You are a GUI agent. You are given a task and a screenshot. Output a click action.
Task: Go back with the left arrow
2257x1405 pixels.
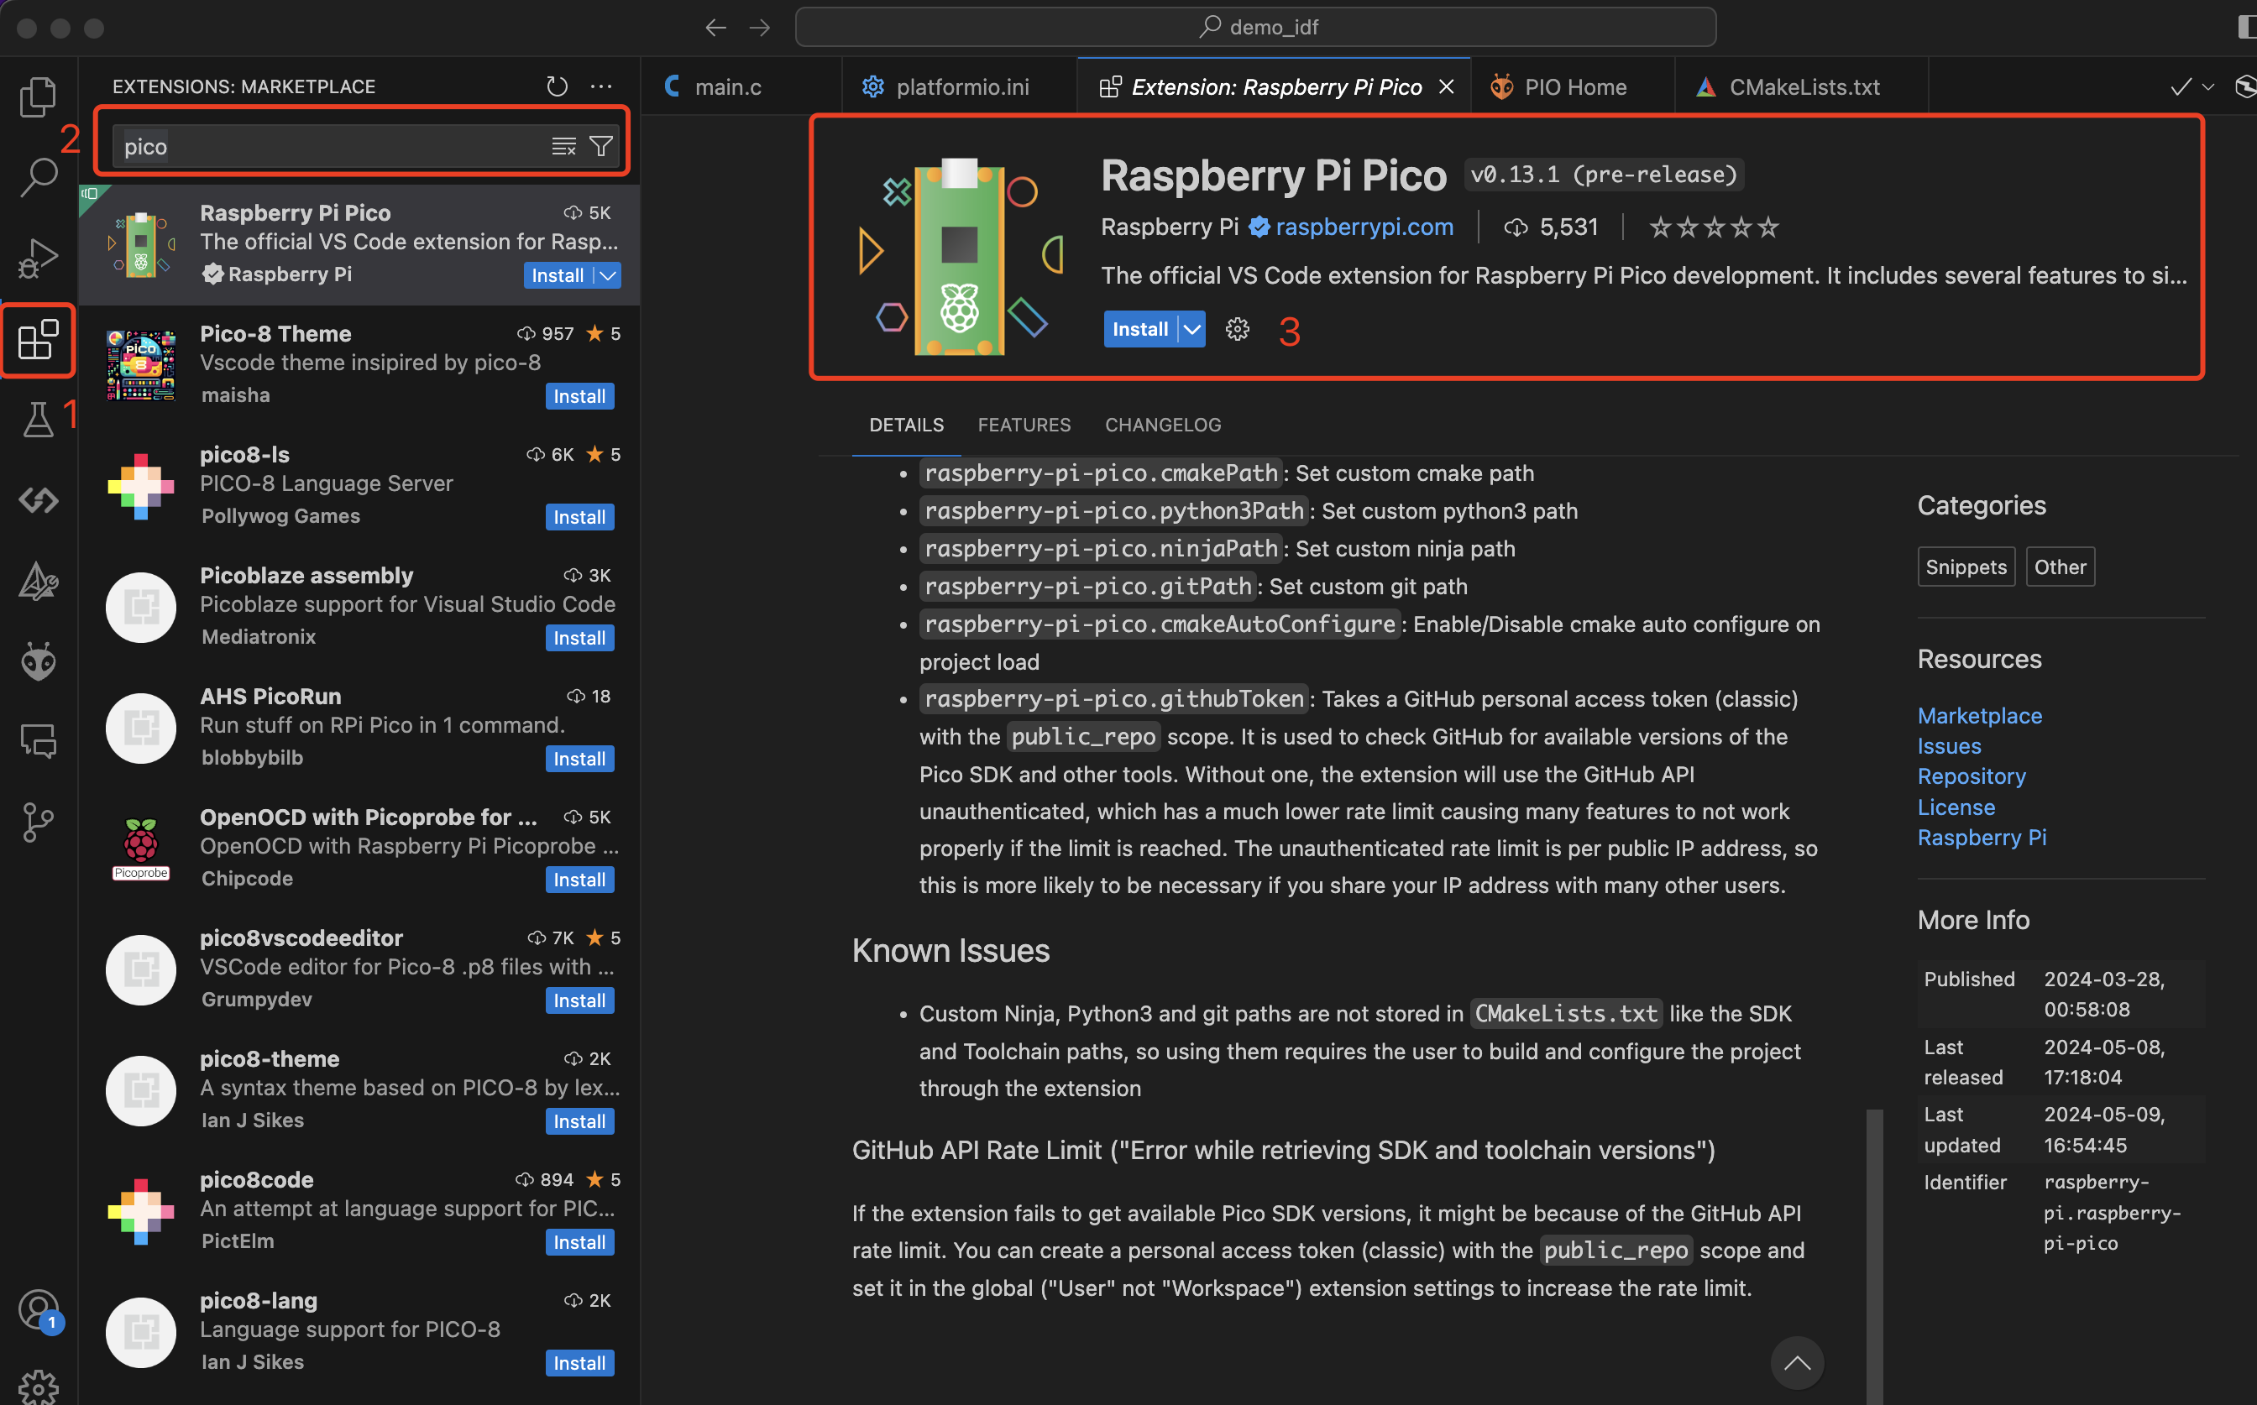[x=715, y=27]
